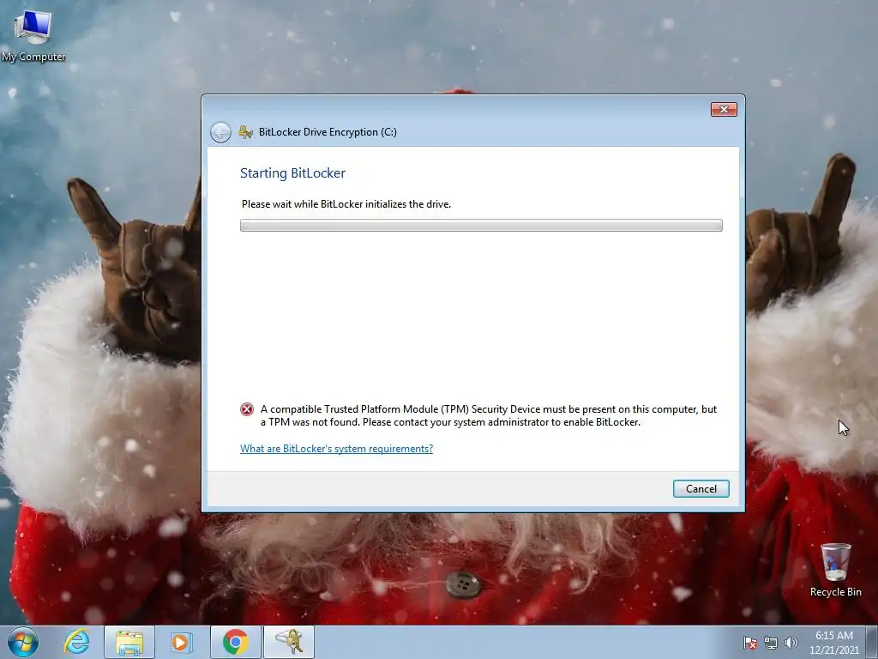
Task: Click the Action Center flag tray icon
Action: click(750, 643)
